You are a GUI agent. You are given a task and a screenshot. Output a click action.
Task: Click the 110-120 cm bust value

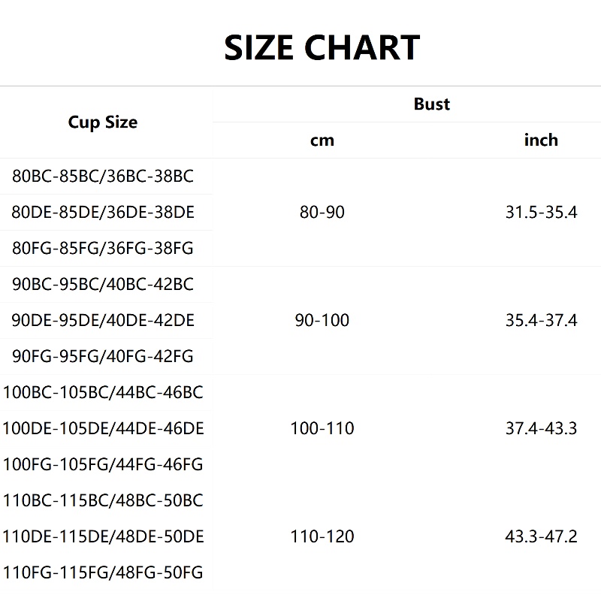pos(322,537)
